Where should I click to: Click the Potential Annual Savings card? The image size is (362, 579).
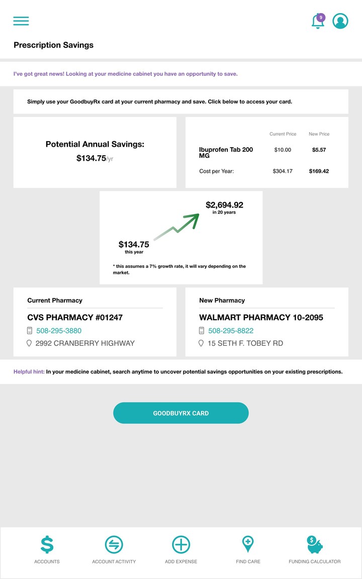point(95,152)
